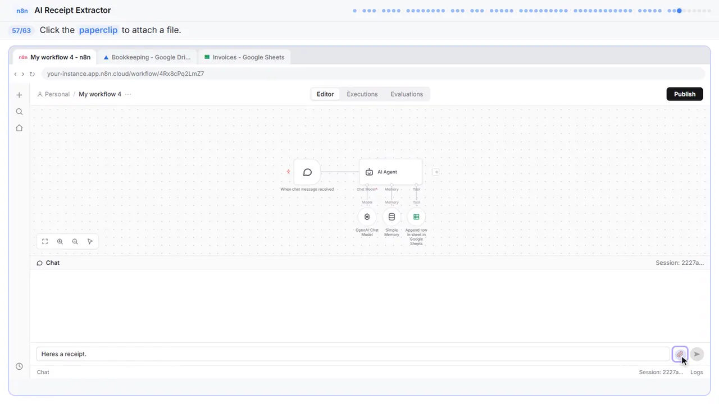This screenshot has width=719, height=404.
Task: Select the Google Sheets append row node
Action: (x=416, y=217)
